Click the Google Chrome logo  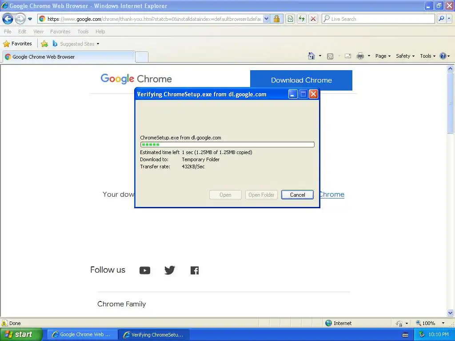[136, 79]
